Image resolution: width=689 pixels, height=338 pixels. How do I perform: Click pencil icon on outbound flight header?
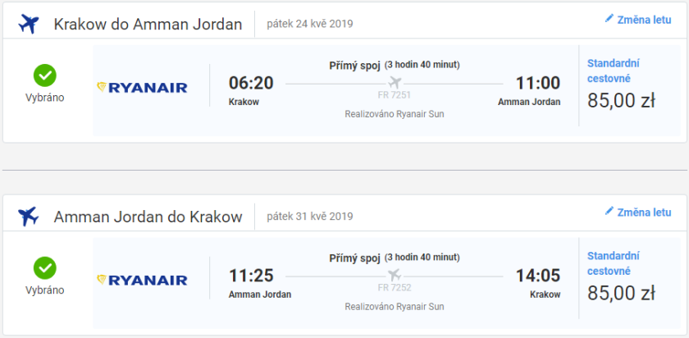tap(609, 18)
